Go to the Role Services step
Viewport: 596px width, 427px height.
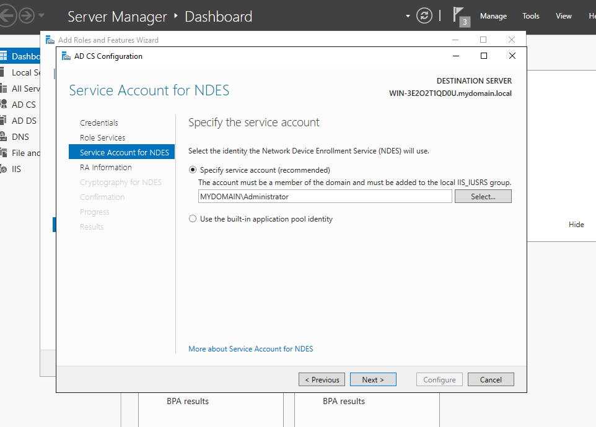(x=102, y=137)
